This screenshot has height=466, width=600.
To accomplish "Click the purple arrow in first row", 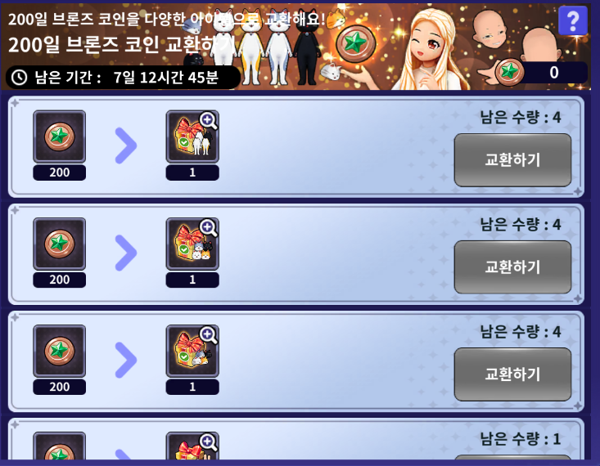I will point(126,146).
